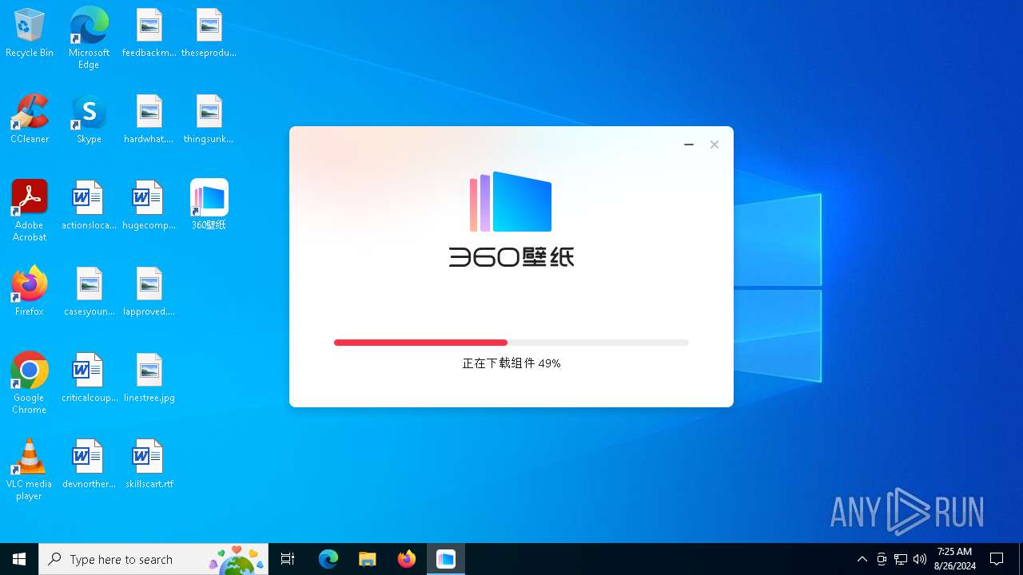Screen dimensions: 1023x575
Task: Select the thingsunk... image file
Action: coord(209,119)
